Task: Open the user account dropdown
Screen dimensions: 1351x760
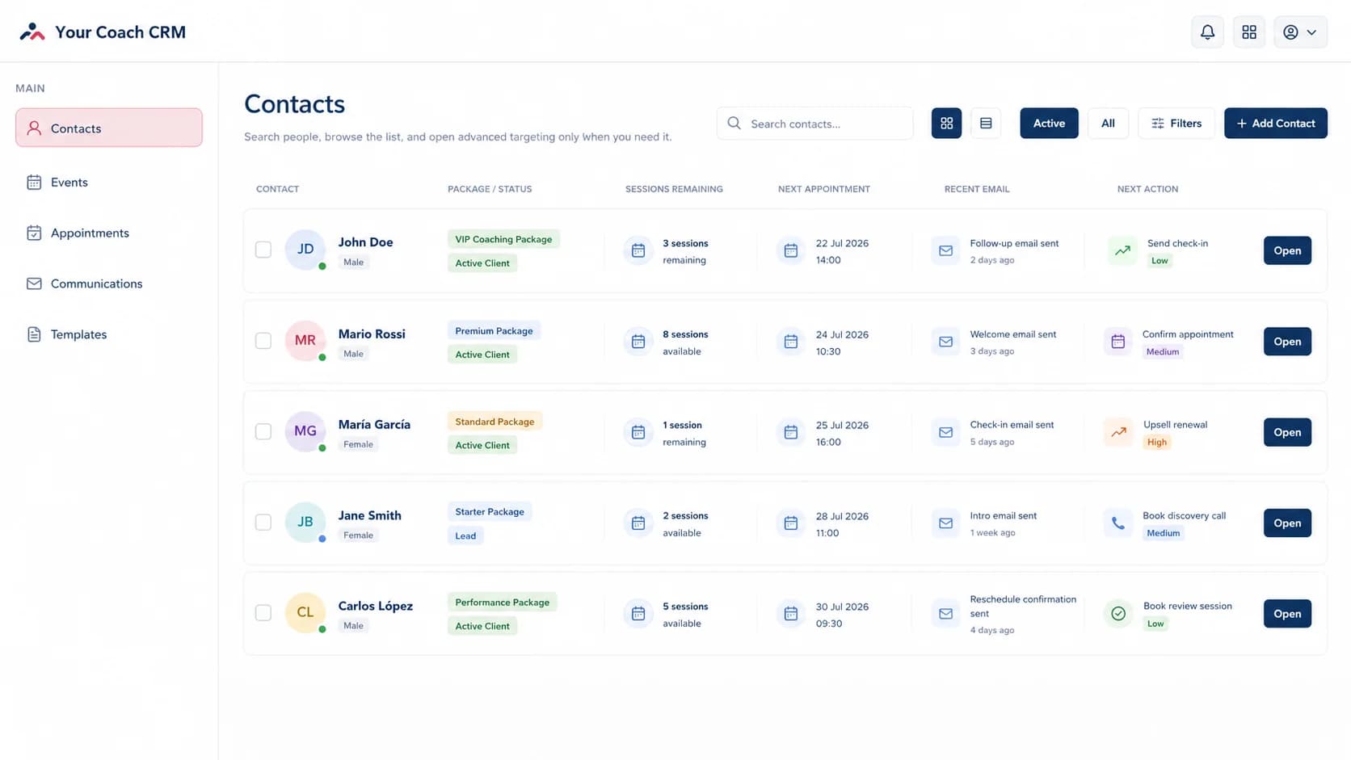Action: [x=1300, y=32]
